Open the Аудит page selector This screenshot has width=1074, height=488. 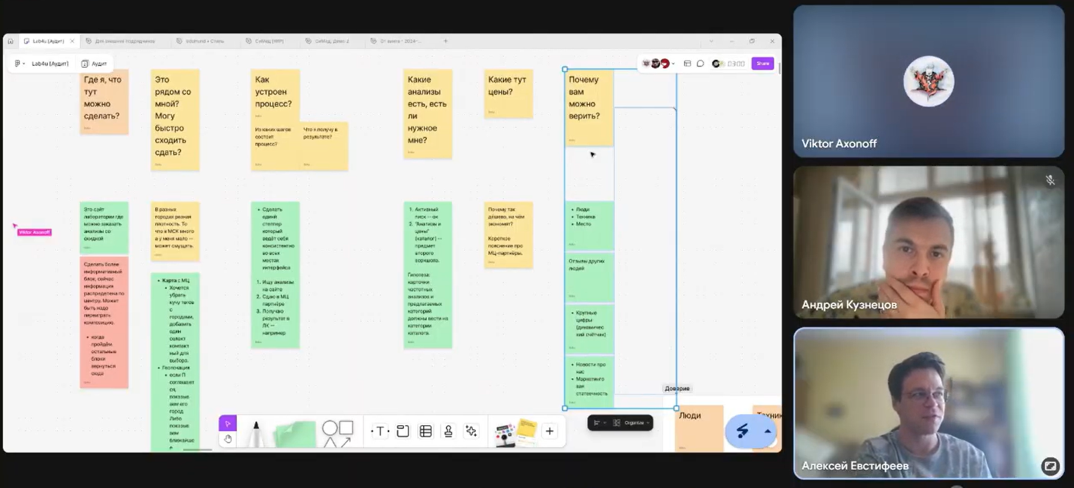94,64
